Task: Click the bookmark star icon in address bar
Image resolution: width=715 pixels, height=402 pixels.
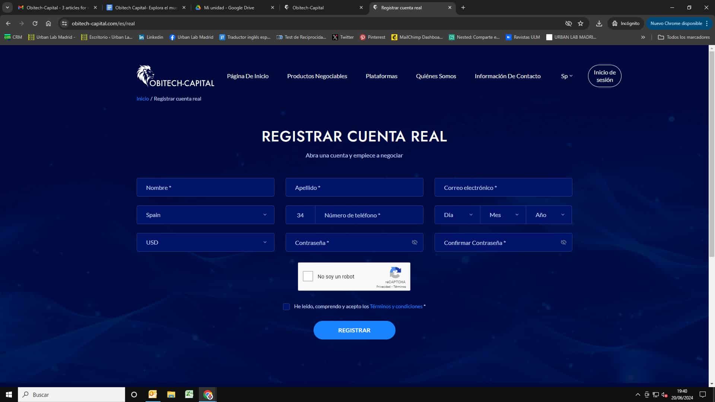Action: click(581, 23)
